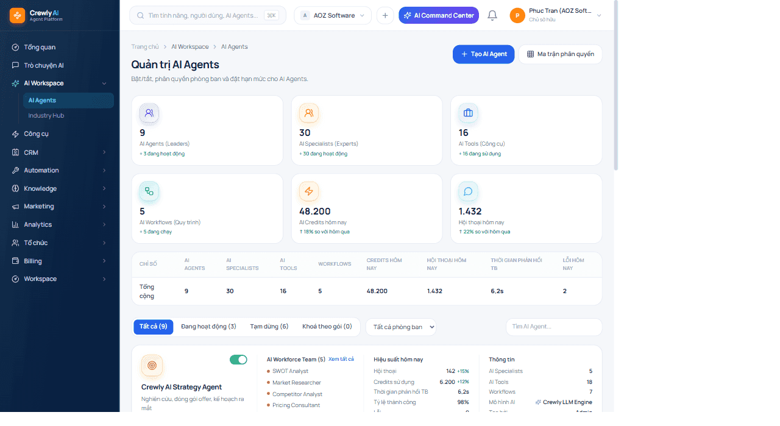
Task: Click the Competitor Analyst team member
Action: point(297,394)
